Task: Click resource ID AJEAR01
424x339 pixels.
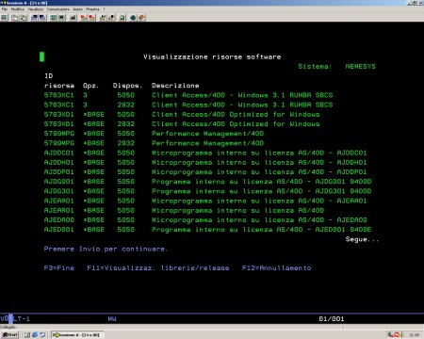Action: (58, 210)
